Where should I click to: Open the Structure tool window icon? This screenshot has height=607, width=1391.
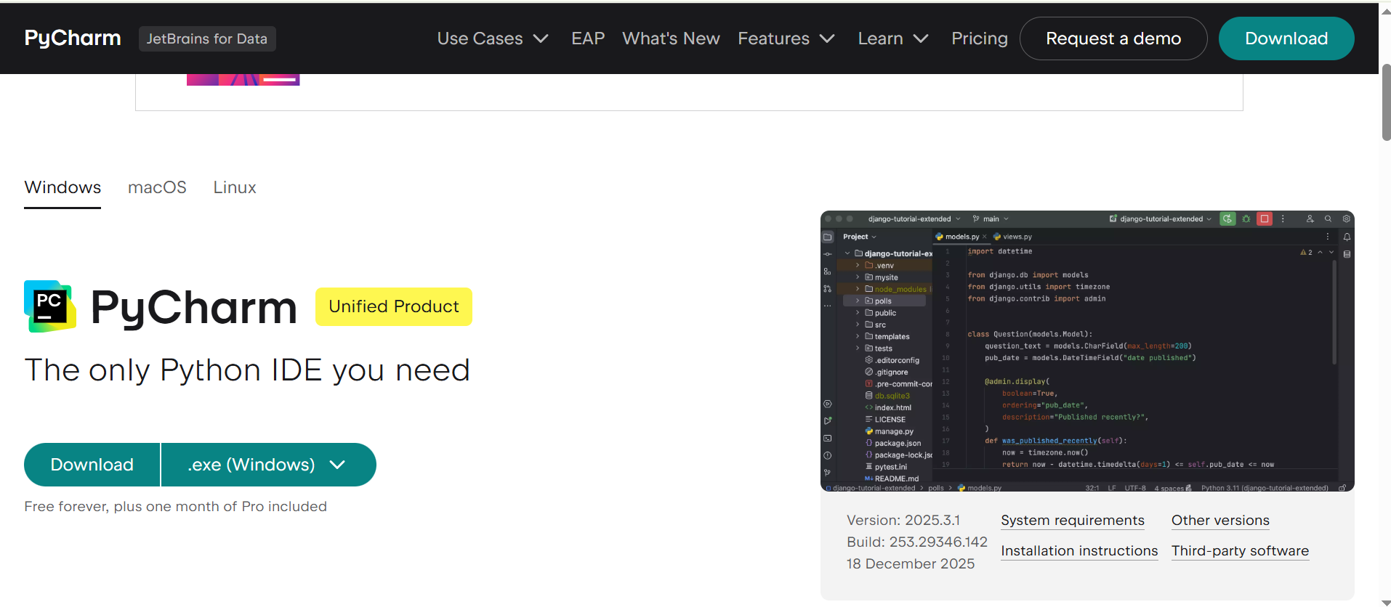(828, 272)
